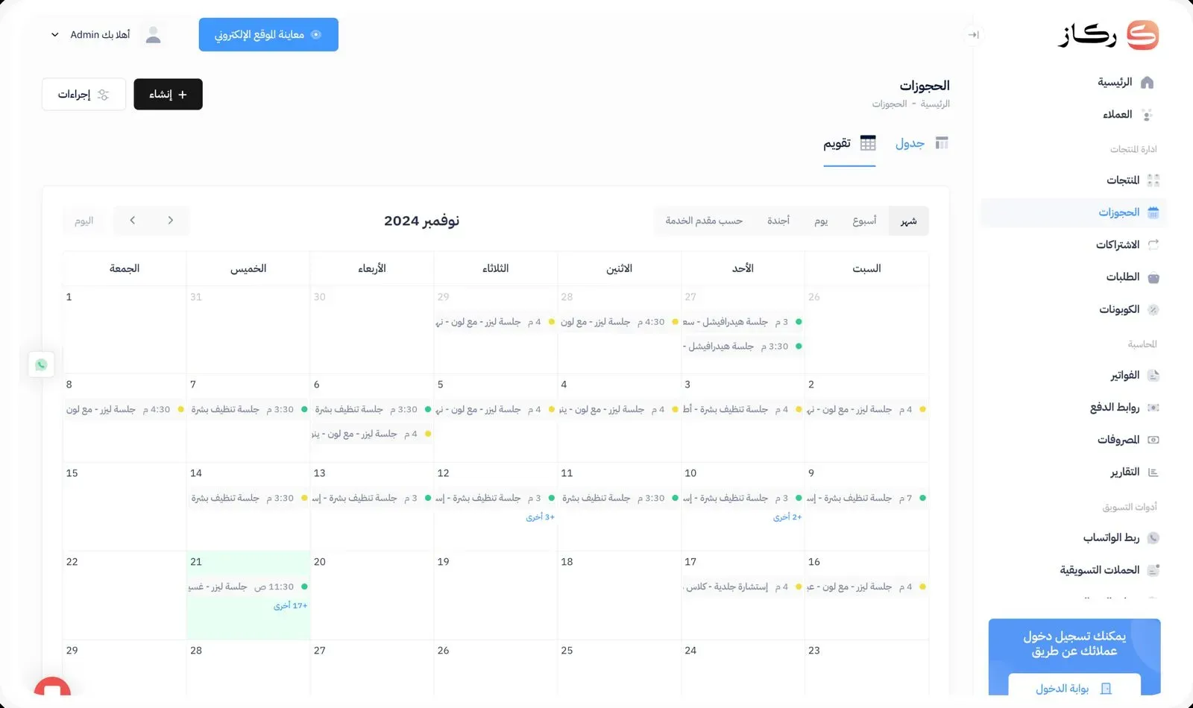Viewport: 1193px width, 708px height.
Task: Open ربط الواتساب WhatsApp integration
Action: (1120, 537)
